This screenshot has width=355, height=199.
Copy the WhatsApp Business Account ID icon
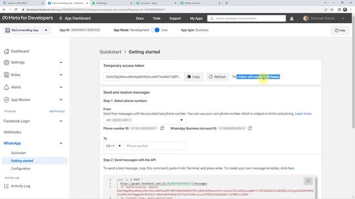(x=250, y=128)
